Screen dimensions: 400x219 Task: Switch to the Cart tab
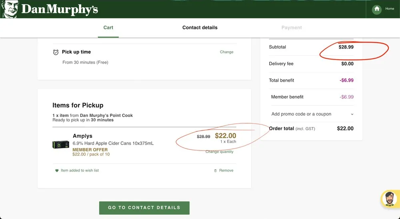point(108,28)
